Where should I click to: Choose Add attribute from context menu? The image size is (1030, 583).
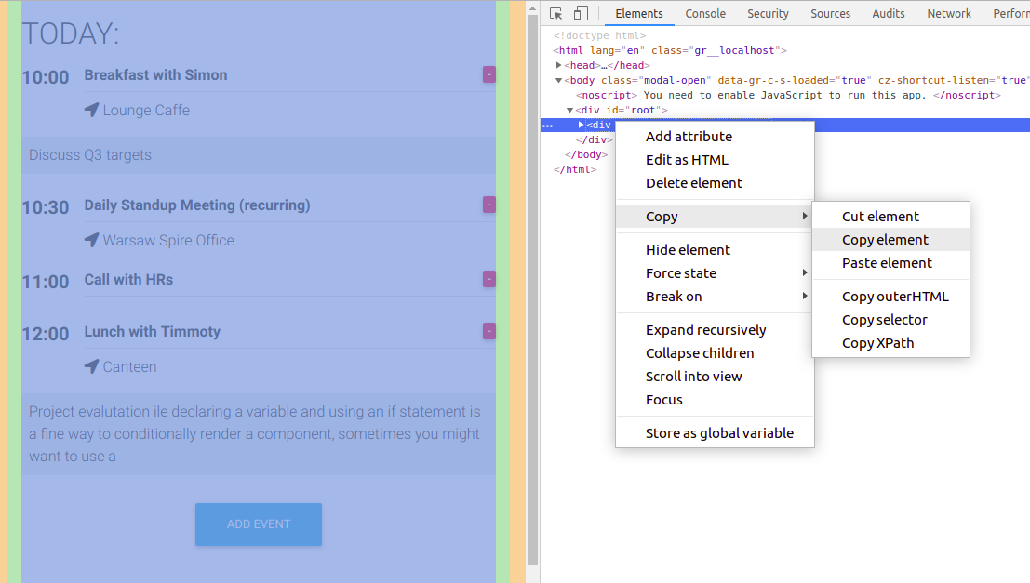(715, 137)
